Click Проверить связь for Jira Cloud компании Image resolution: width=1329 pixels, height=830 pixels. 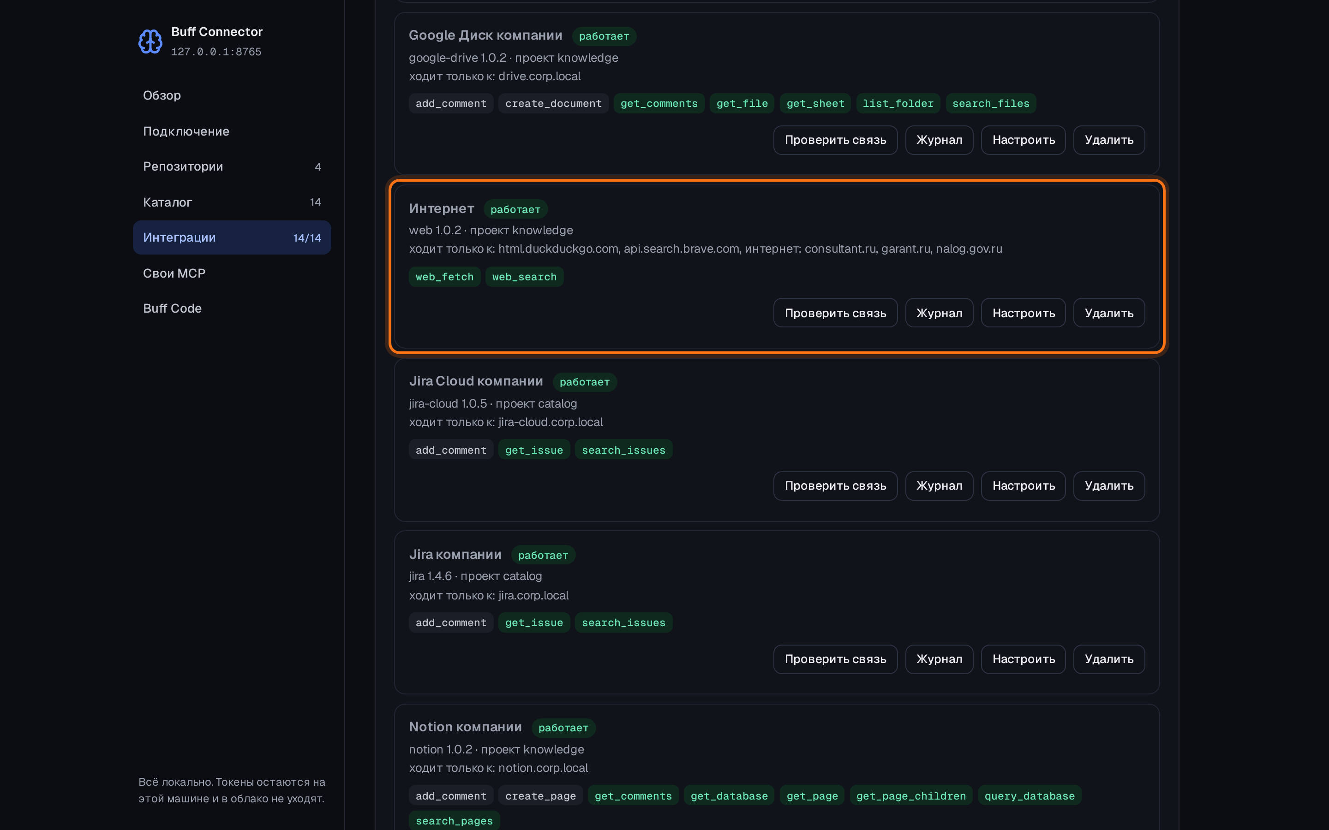click(835, 486)
